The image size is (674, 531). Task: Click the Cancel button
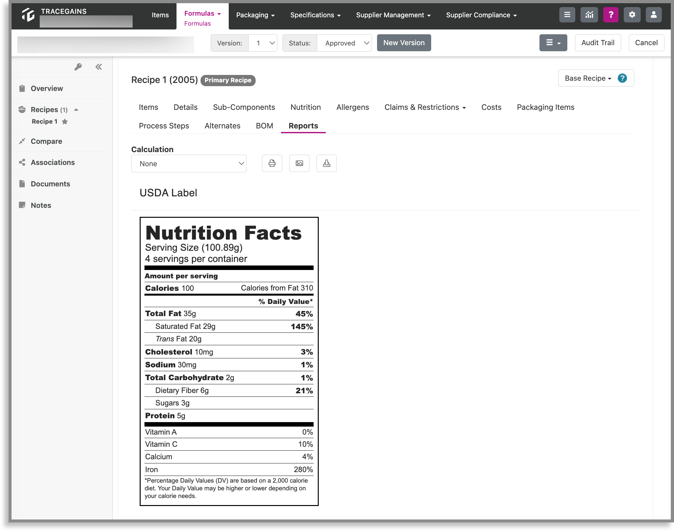tap(646, 43)
